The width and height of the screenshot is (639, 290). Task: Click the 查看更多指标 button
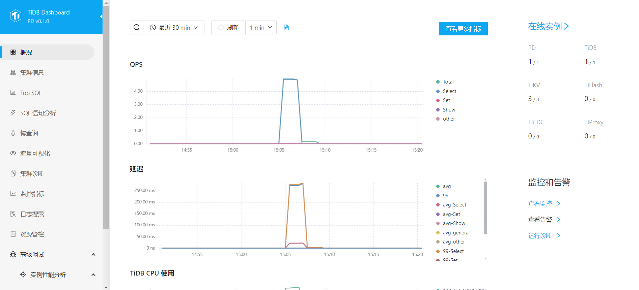(463, 29)
